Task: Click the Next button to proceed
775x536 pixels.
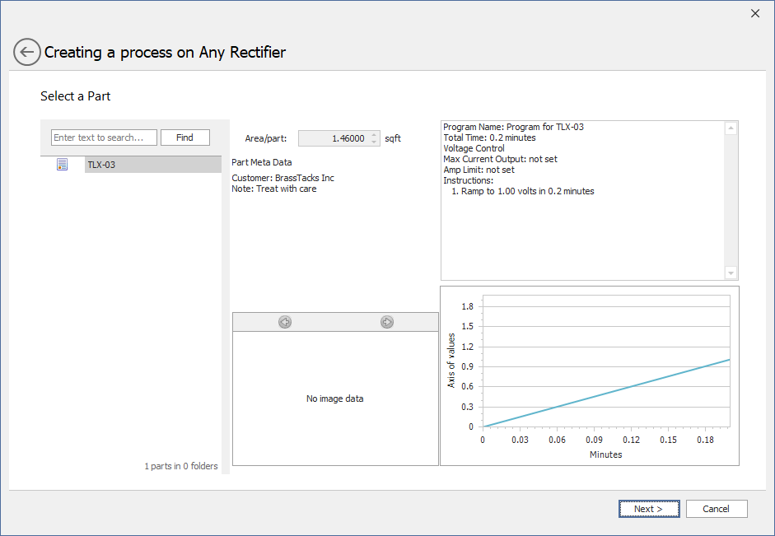Action: point(649,509)
